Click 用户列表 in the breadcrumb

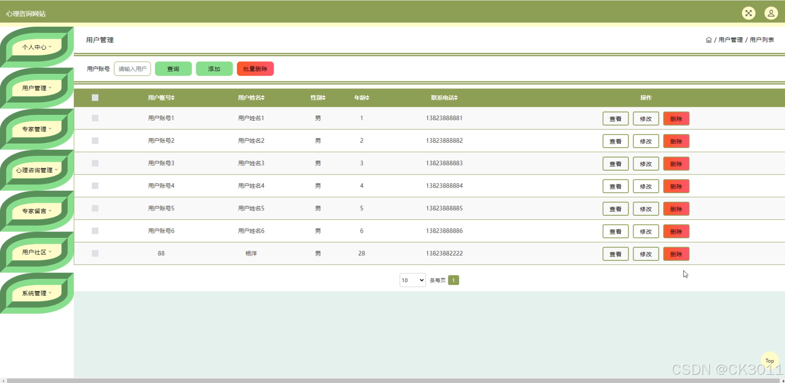[762, 40]
